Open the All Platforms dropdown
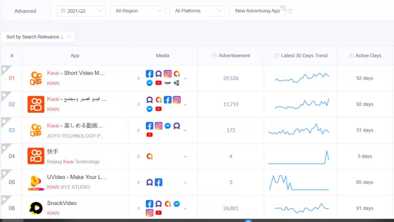The height and width of the screenshot is (222, 394). click(x=198, y=11)
